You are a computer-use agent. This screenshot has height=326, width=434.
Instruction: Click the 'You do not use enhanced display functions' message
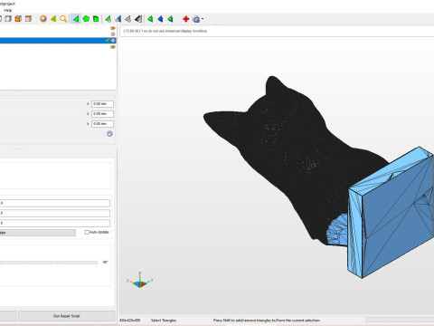coord(174,31)
